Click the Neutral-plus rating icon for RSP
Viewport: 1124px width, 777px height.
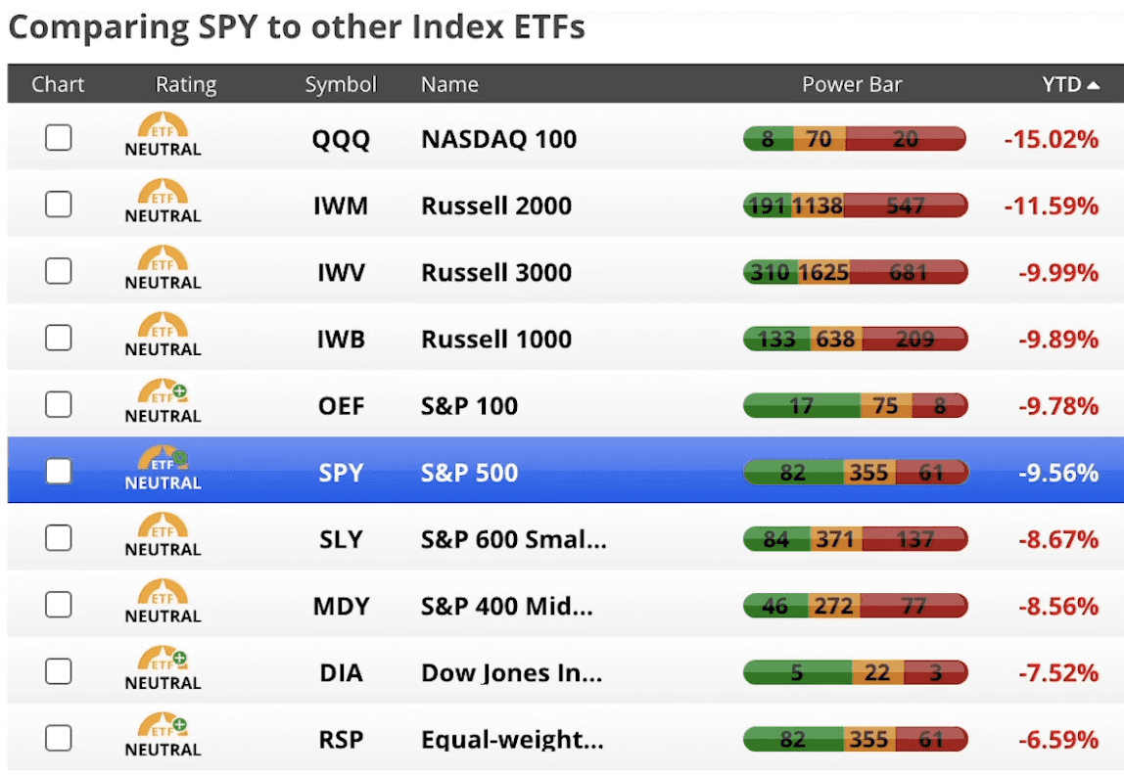tap(163, 734)
